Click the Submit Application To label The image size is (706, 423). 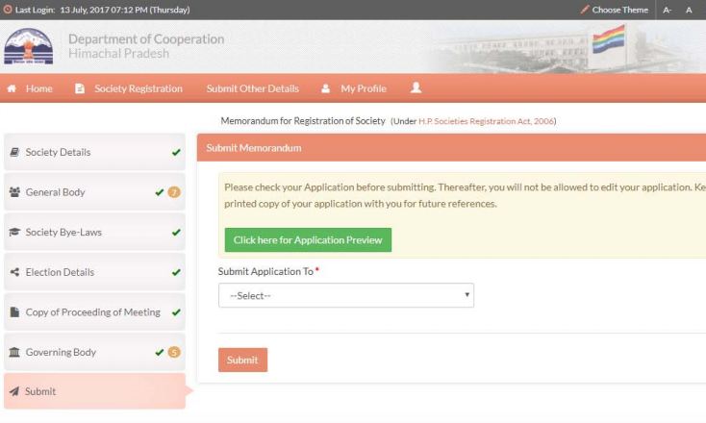click(x=265, y=271)
